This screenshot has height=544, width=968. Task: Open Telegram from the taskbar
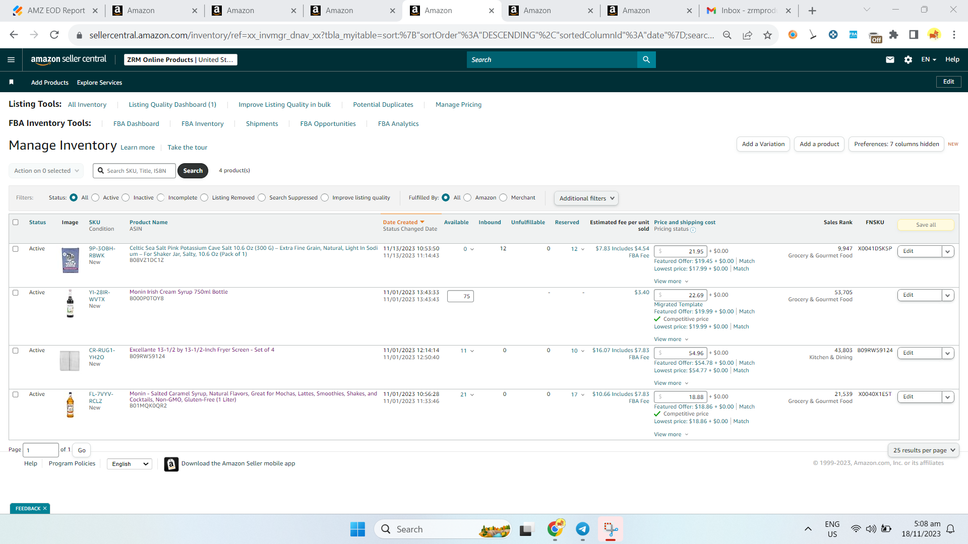[x=583, y=529]
